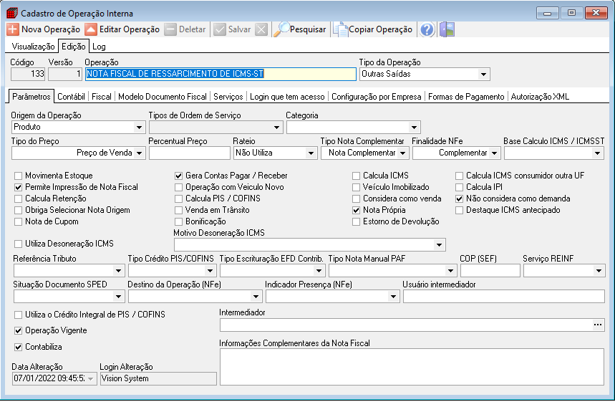The width and height of the screenshot is (615, 402).
Task: Open the Destino da Operação (NFe) dropdown
Action: 256,297
